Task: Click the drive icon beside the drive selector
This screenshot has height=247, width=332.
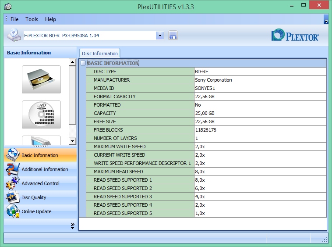Action: pyautogui.click(x=14, y=35)
